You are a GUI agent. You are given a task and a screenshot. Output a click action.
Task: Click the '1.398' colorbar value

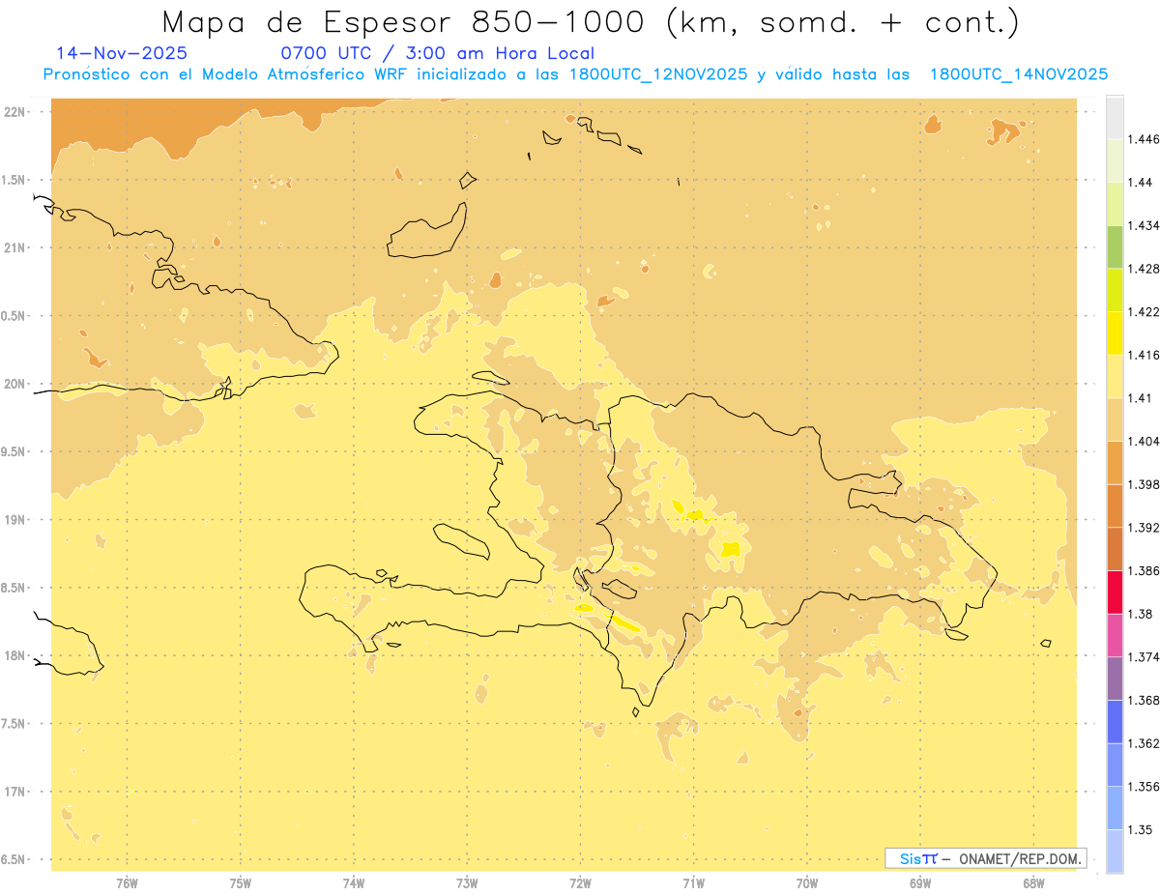(x=1143, y=484)
